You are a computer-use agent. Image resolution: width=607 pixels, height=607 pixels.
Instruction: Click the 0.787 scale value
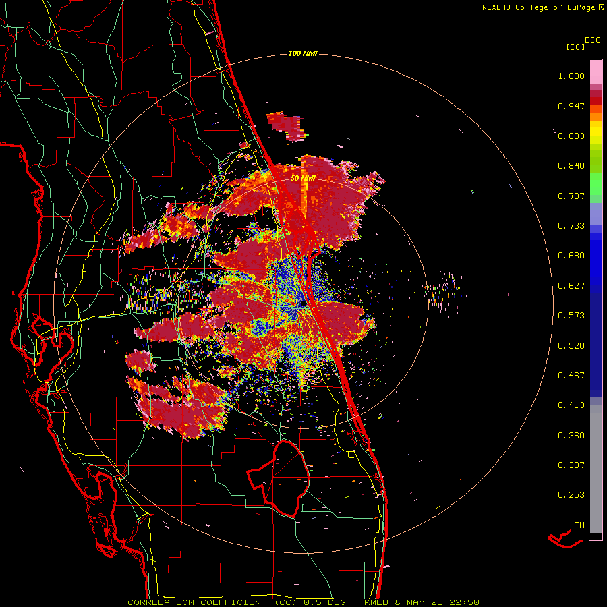[571, 196]
